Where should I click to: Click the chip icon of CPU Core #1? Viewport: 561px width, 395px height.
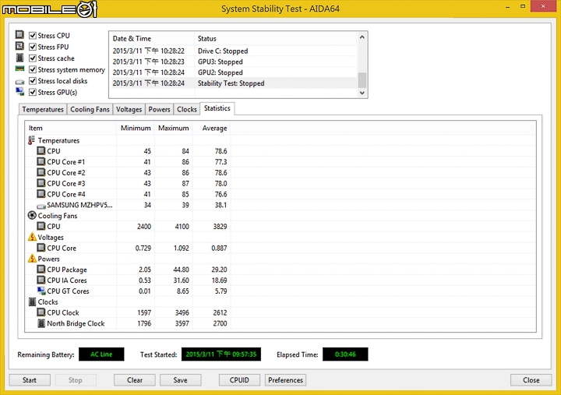41,161
